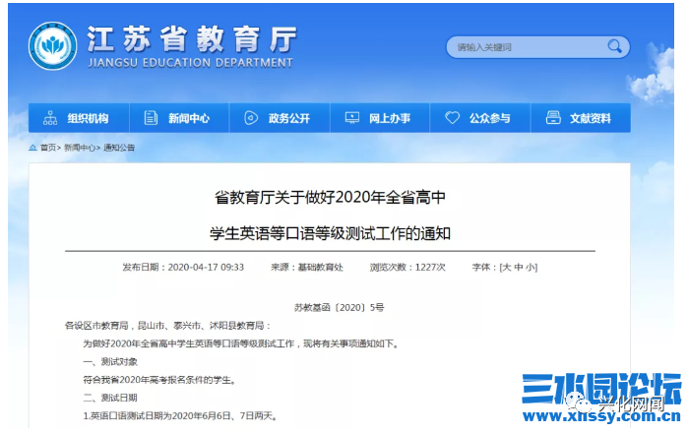Set font size to 小

(x=531, y=267)
